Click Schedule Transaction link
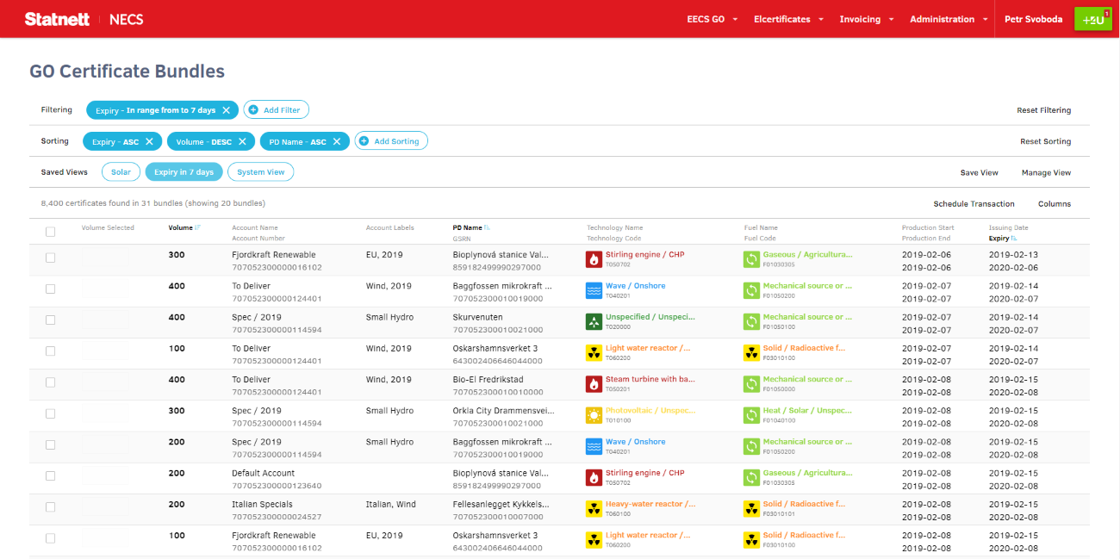Image resolution: width=1120 pixels, height=559 pixels. (x=974, y=204)
